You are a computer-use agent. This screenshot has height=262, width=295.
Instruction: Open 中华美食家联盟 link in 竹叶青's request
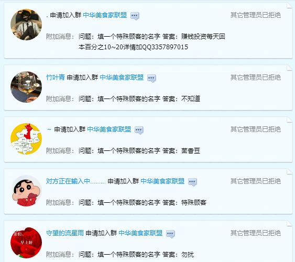(x=122, y=78)
